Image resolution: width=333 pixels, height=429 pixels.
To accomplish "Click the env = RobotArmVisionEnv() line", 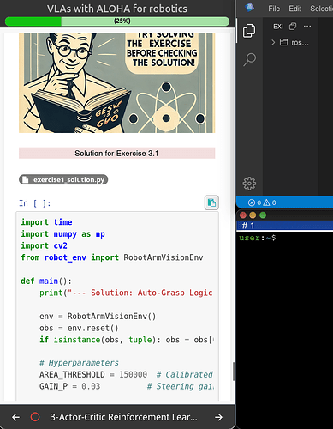I will point(98,316).
